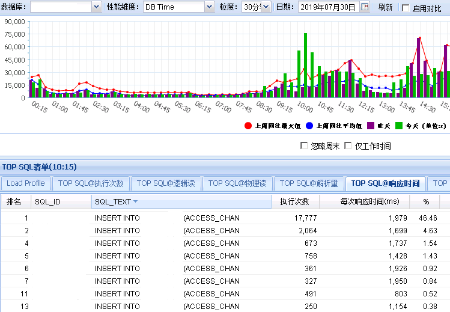Open the calendar date picker icon
This screenshot has height=312, width=450.
click(364, 7)
